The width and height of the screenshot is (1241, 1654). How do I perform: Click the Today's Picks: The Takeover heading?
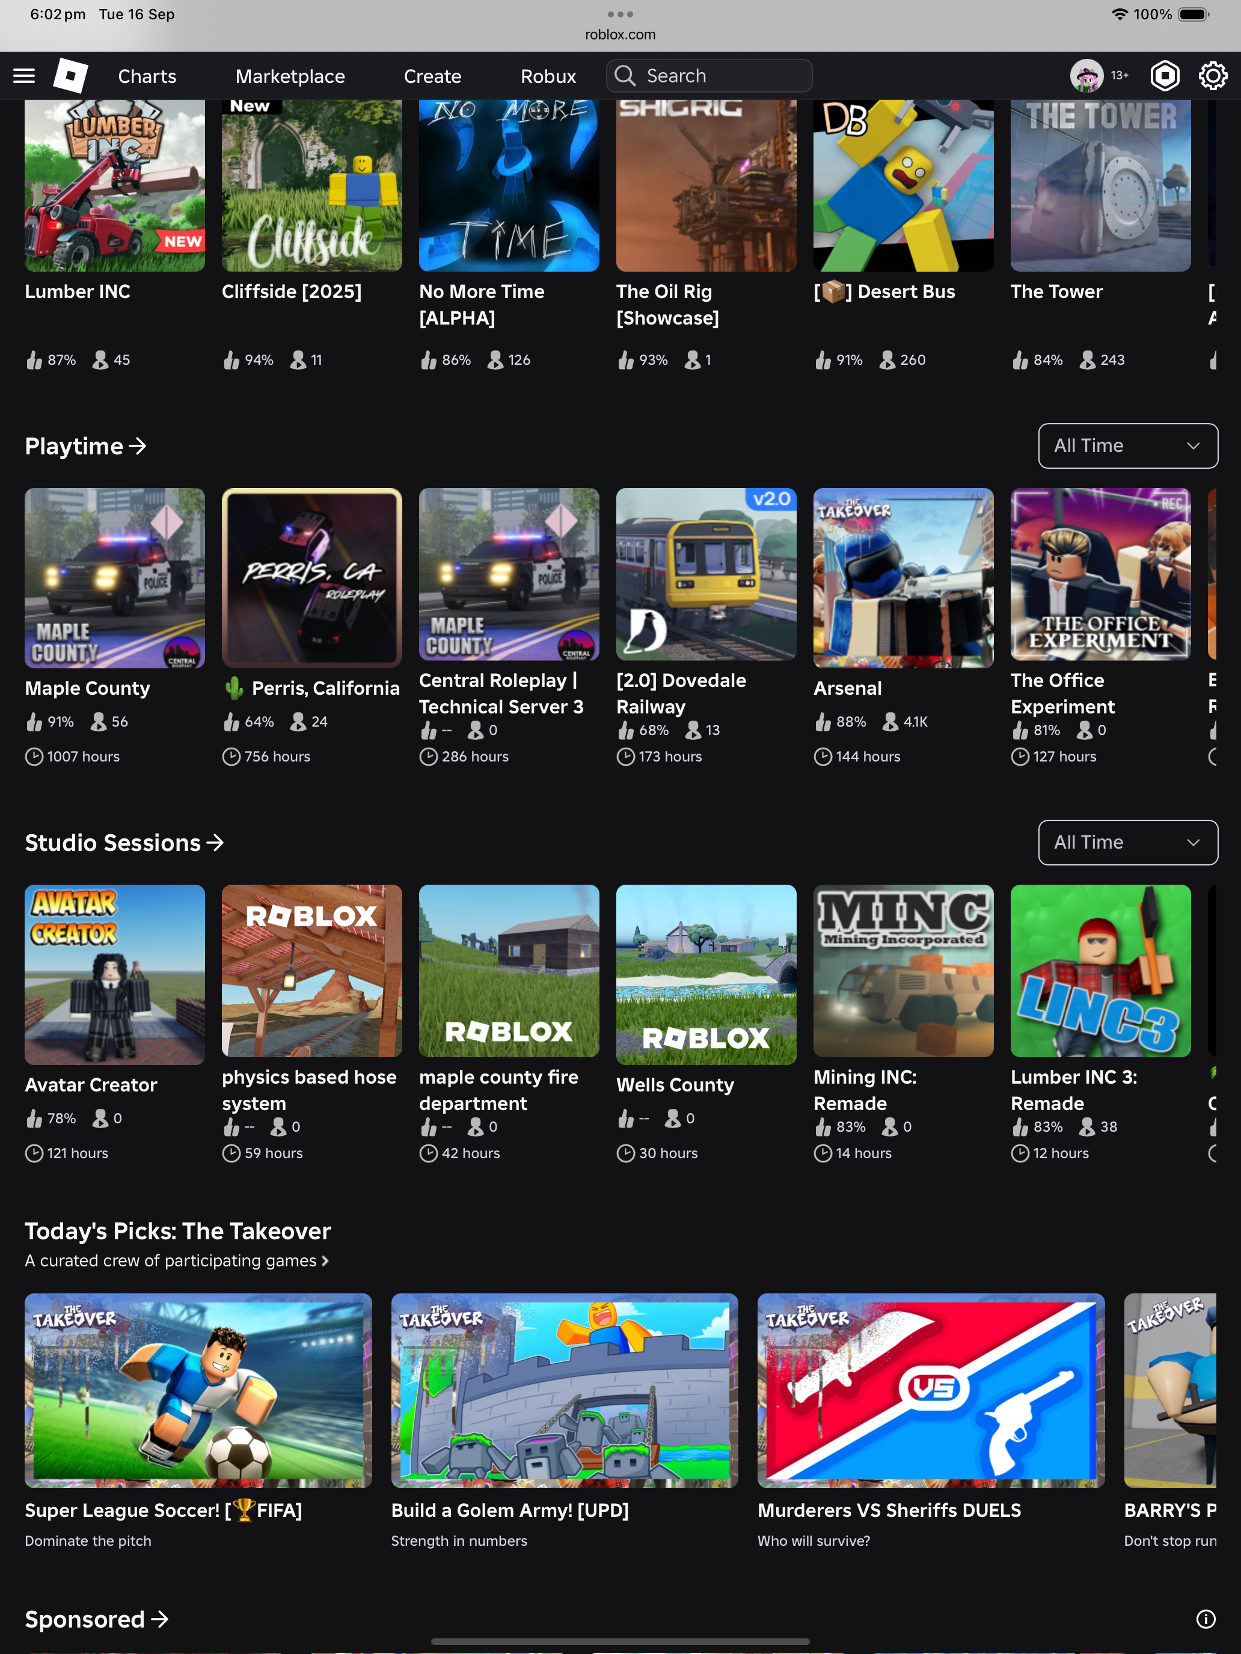pyautogui.click(x=178, y=1231)
